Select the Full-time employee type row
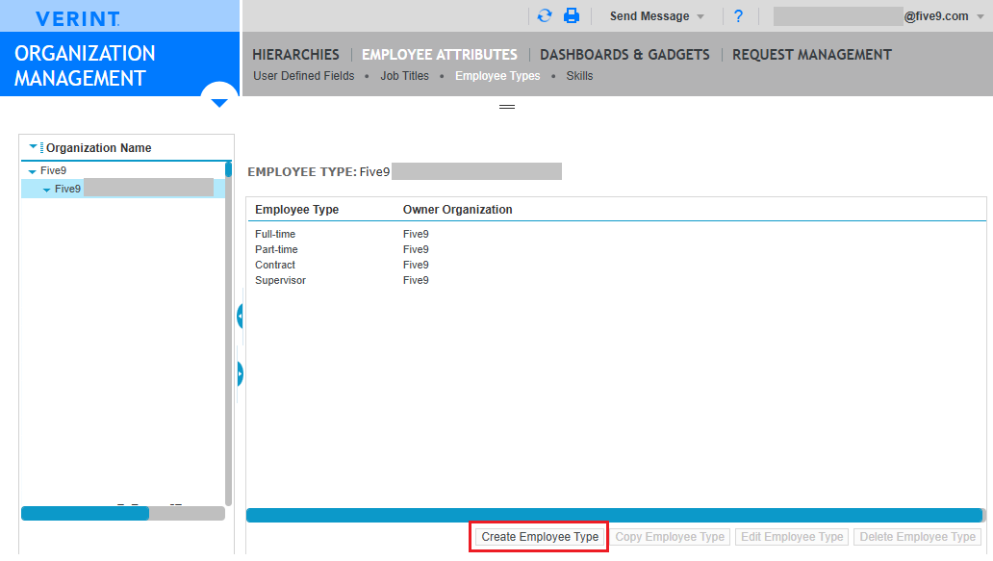993x561 pixels. point(616,234)
